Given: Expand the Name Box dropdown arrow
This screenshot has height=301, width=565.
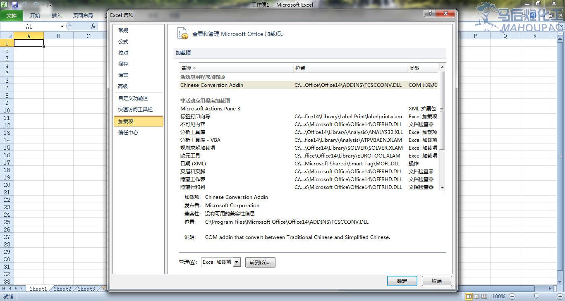Looking at the screenshot, I should click(62, 26).
